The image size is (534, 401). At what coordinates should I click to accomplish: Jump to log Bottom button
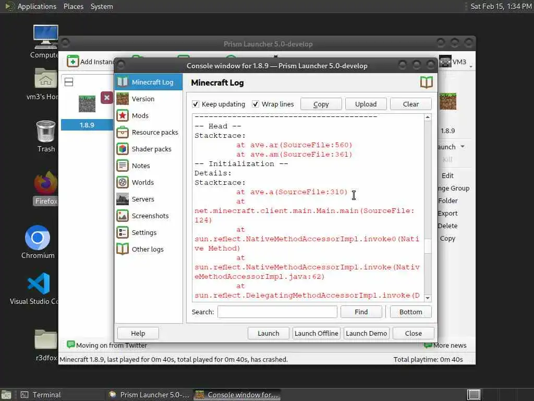[x=411, y=312]
